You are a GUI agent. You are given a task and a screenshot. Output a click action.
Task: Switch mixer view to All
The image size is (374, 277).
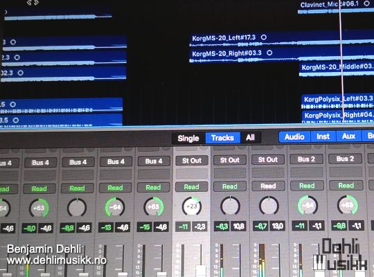click(250, 137)
